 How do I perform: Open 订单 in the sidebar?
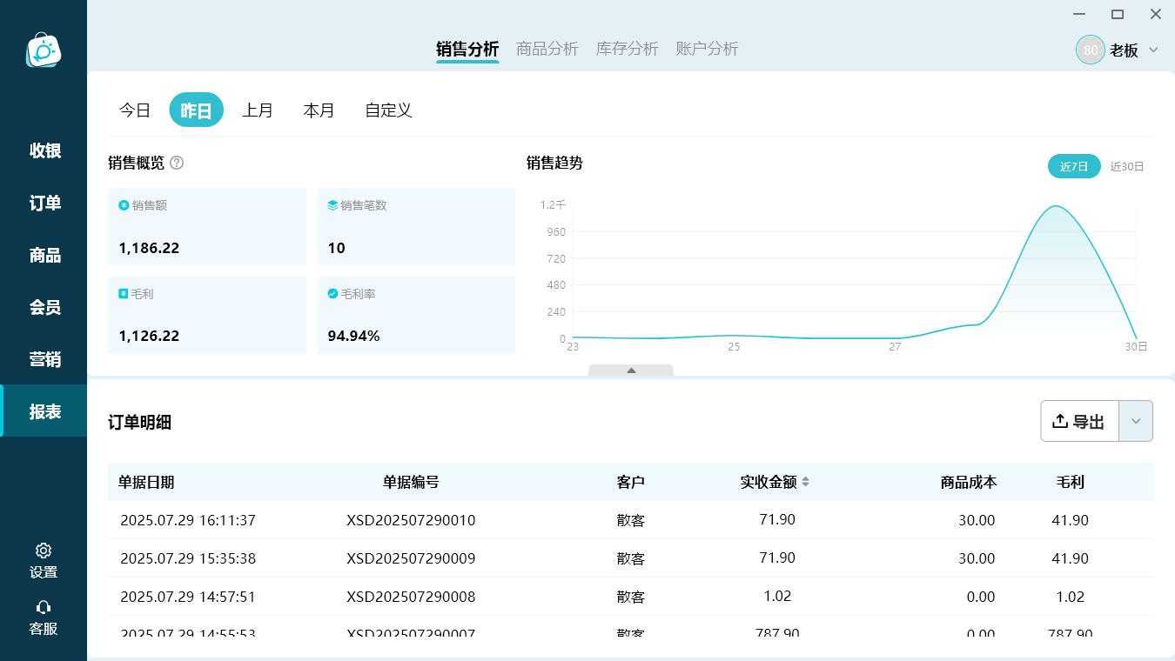pos(45,203)
